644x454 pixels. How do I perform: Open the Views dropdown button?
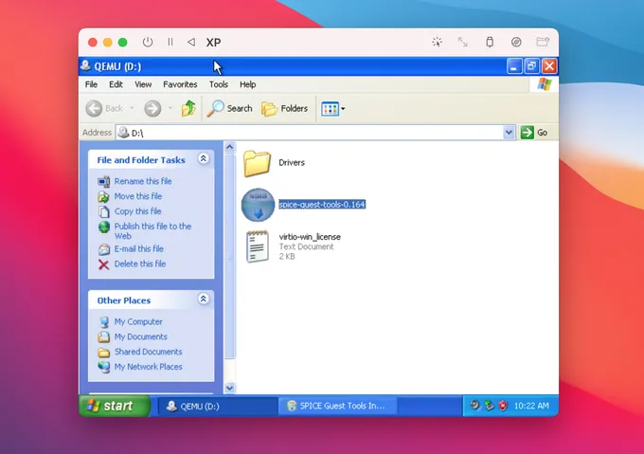click(x=332, y=108)
